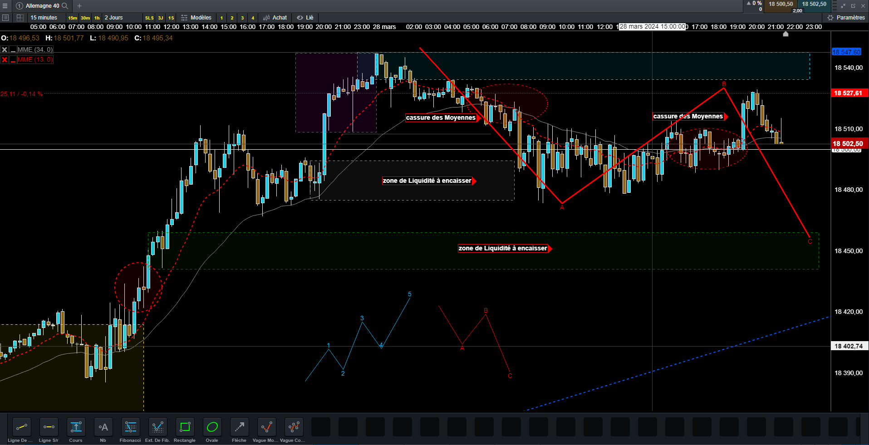Click the blue wave label 5

tap(409, 294)
